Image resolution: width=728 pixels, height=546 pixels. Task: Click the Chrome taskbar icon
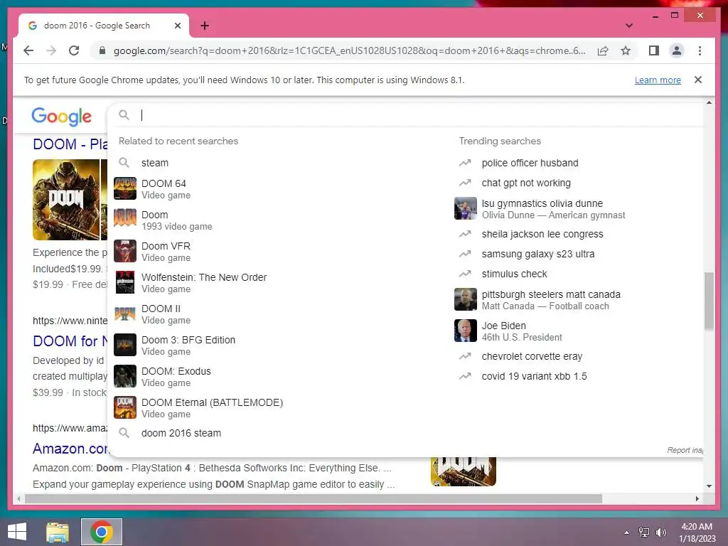tap(102, 532)
